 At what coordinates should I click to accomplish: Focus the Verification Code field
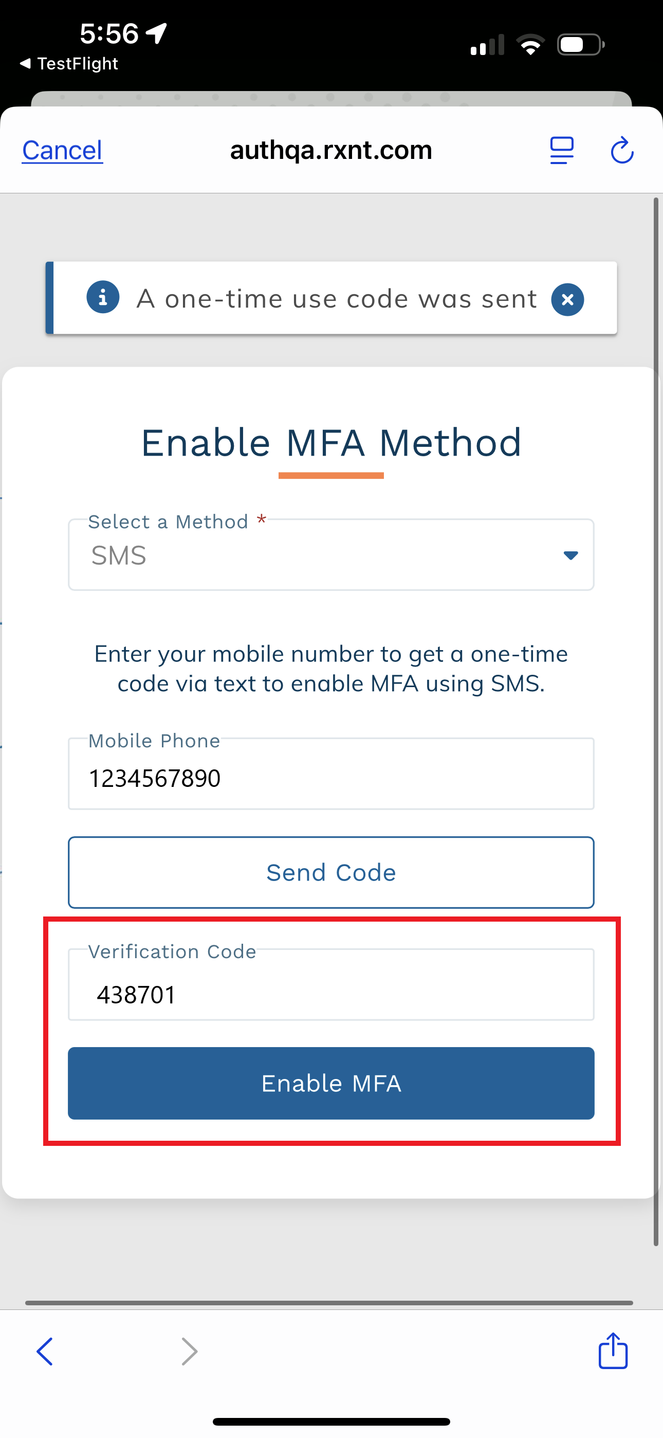(331, 994)
